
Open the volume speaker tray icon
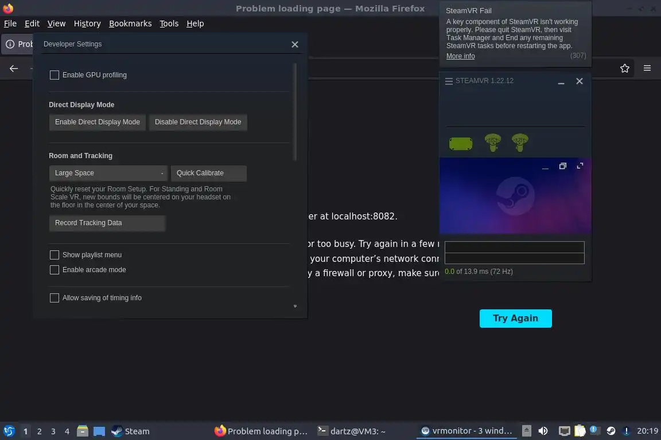pyautogui.click(x=543, y=431)
